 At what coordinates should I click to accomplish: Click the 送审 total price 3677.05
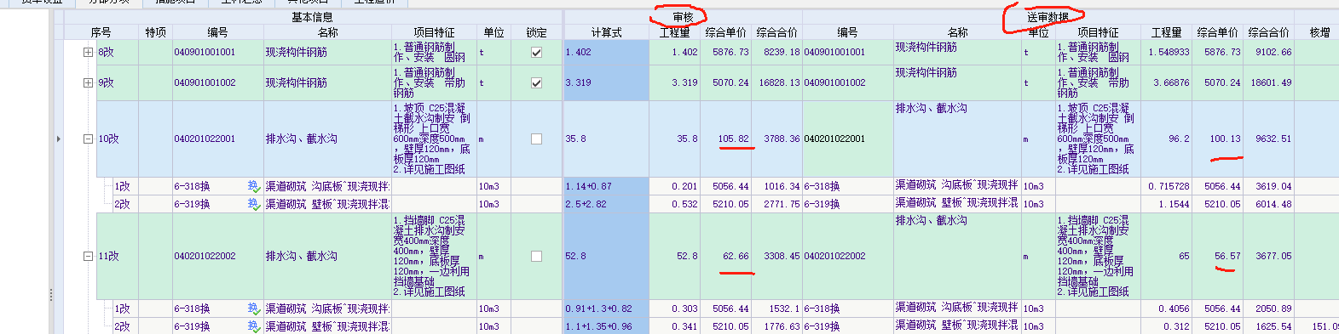click(1273, 256)
